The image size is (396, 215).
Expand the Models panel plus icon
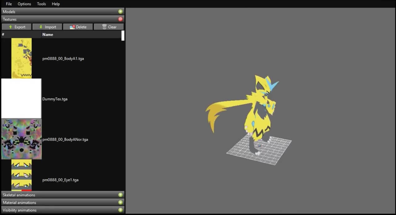tap(120, 12)
